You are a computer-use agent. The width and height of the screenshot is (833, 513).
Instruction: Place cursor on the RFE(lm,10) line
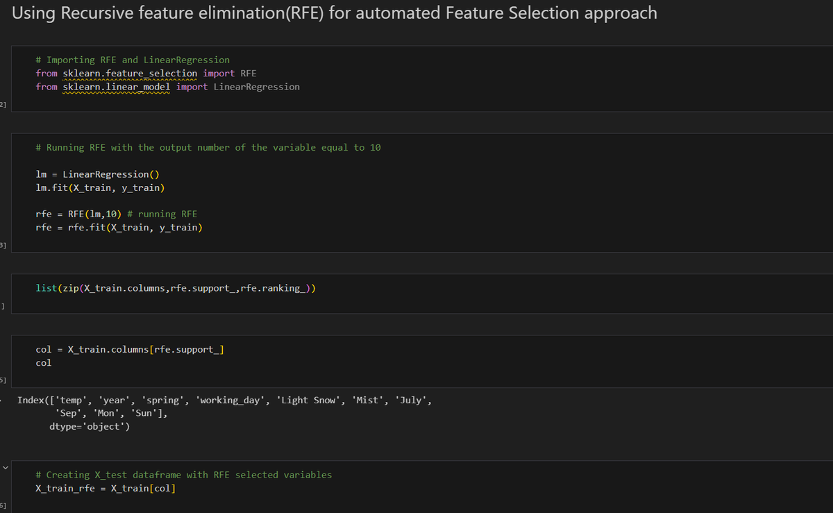[x=116, y=214]
